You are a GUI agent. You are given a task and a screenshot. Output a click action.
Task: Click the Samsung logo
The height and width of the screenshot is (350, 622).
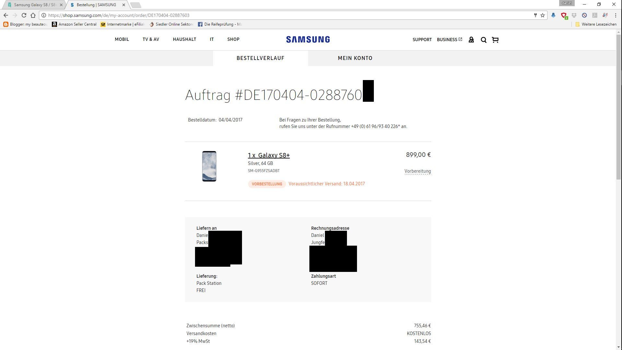(x=308, y=40)
